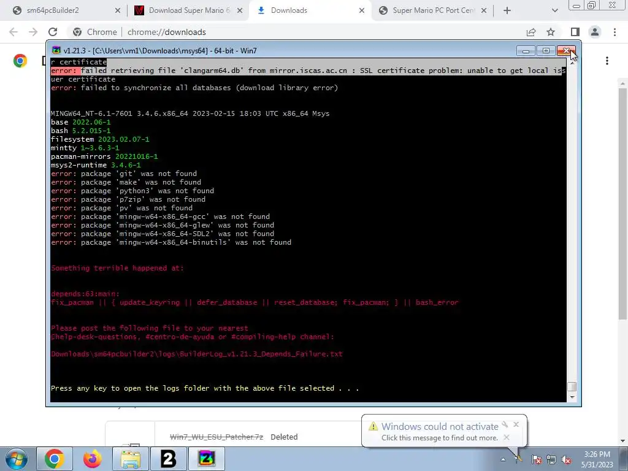Open a new browser tab
Image resolution: width=628 pixels, height=471 pixels.
point(507,11)
